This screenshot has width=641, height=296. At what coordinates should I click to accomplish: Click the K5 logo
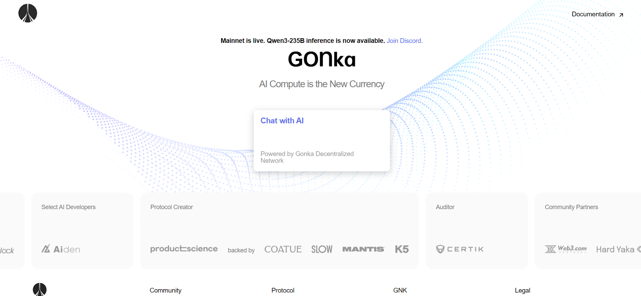(x=402, y=249)
